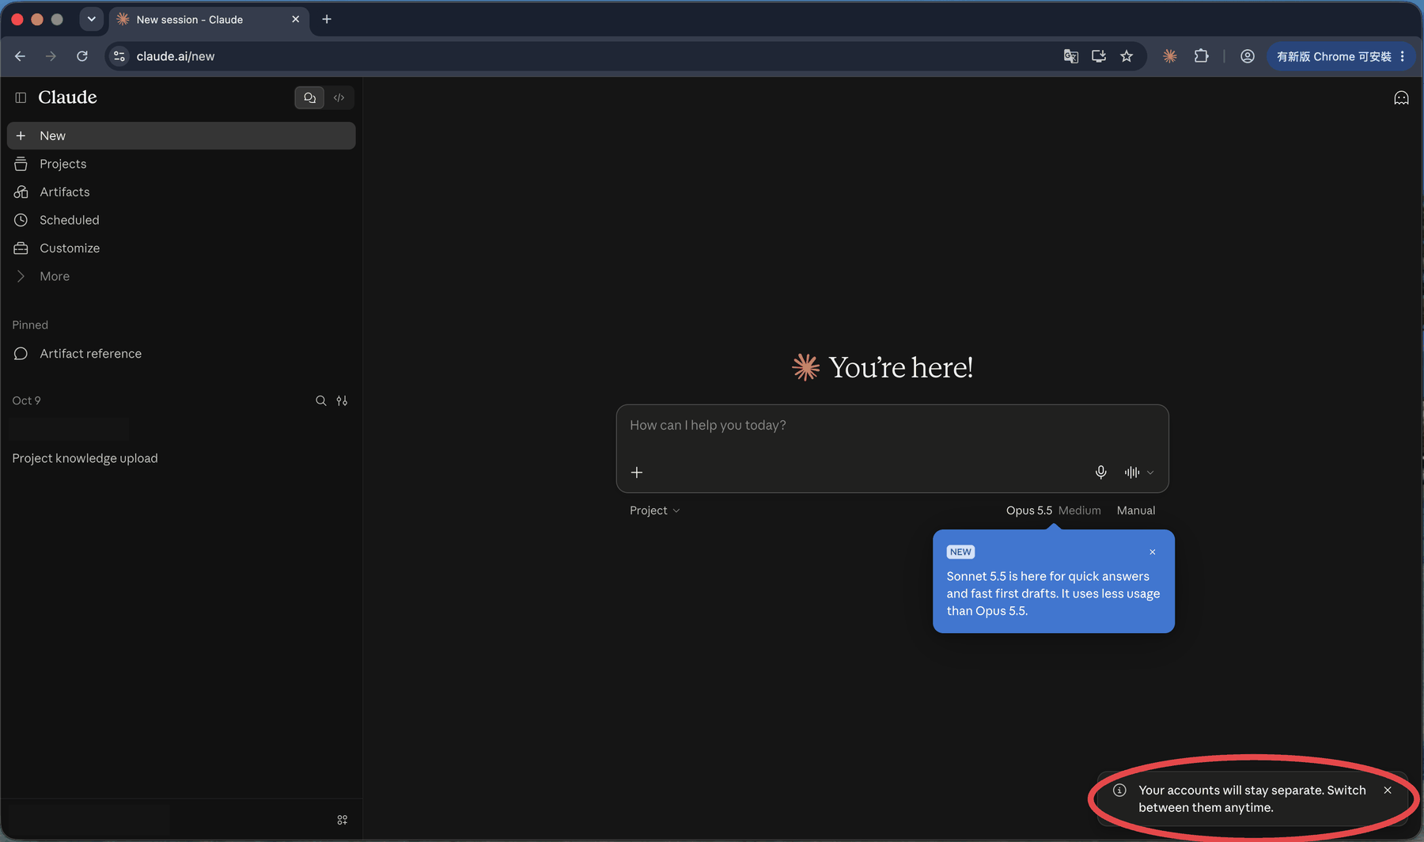Open a new browser tab
1424x842 pixels.
pyautogui.click(x=327, y=19)
